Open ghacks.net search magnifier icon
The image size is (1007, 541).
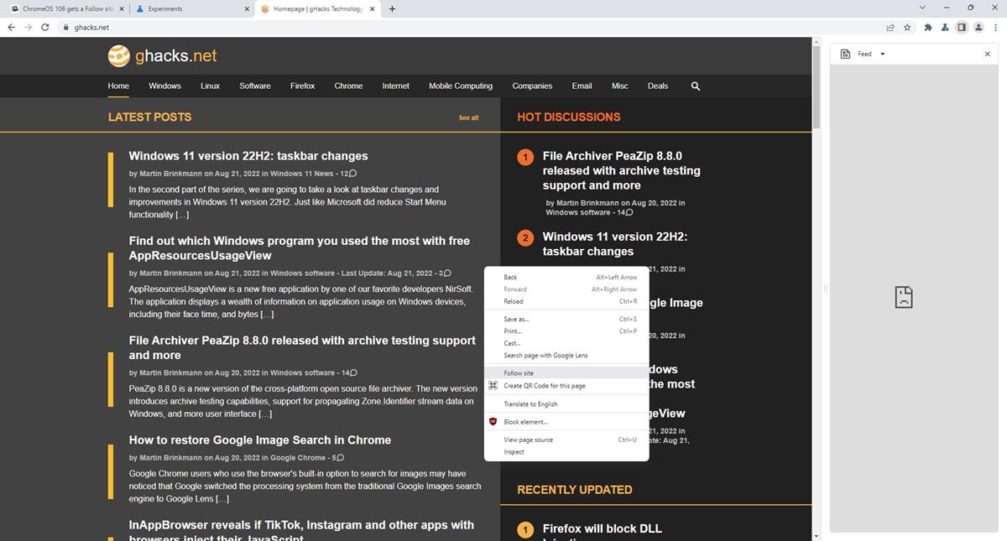695,86
